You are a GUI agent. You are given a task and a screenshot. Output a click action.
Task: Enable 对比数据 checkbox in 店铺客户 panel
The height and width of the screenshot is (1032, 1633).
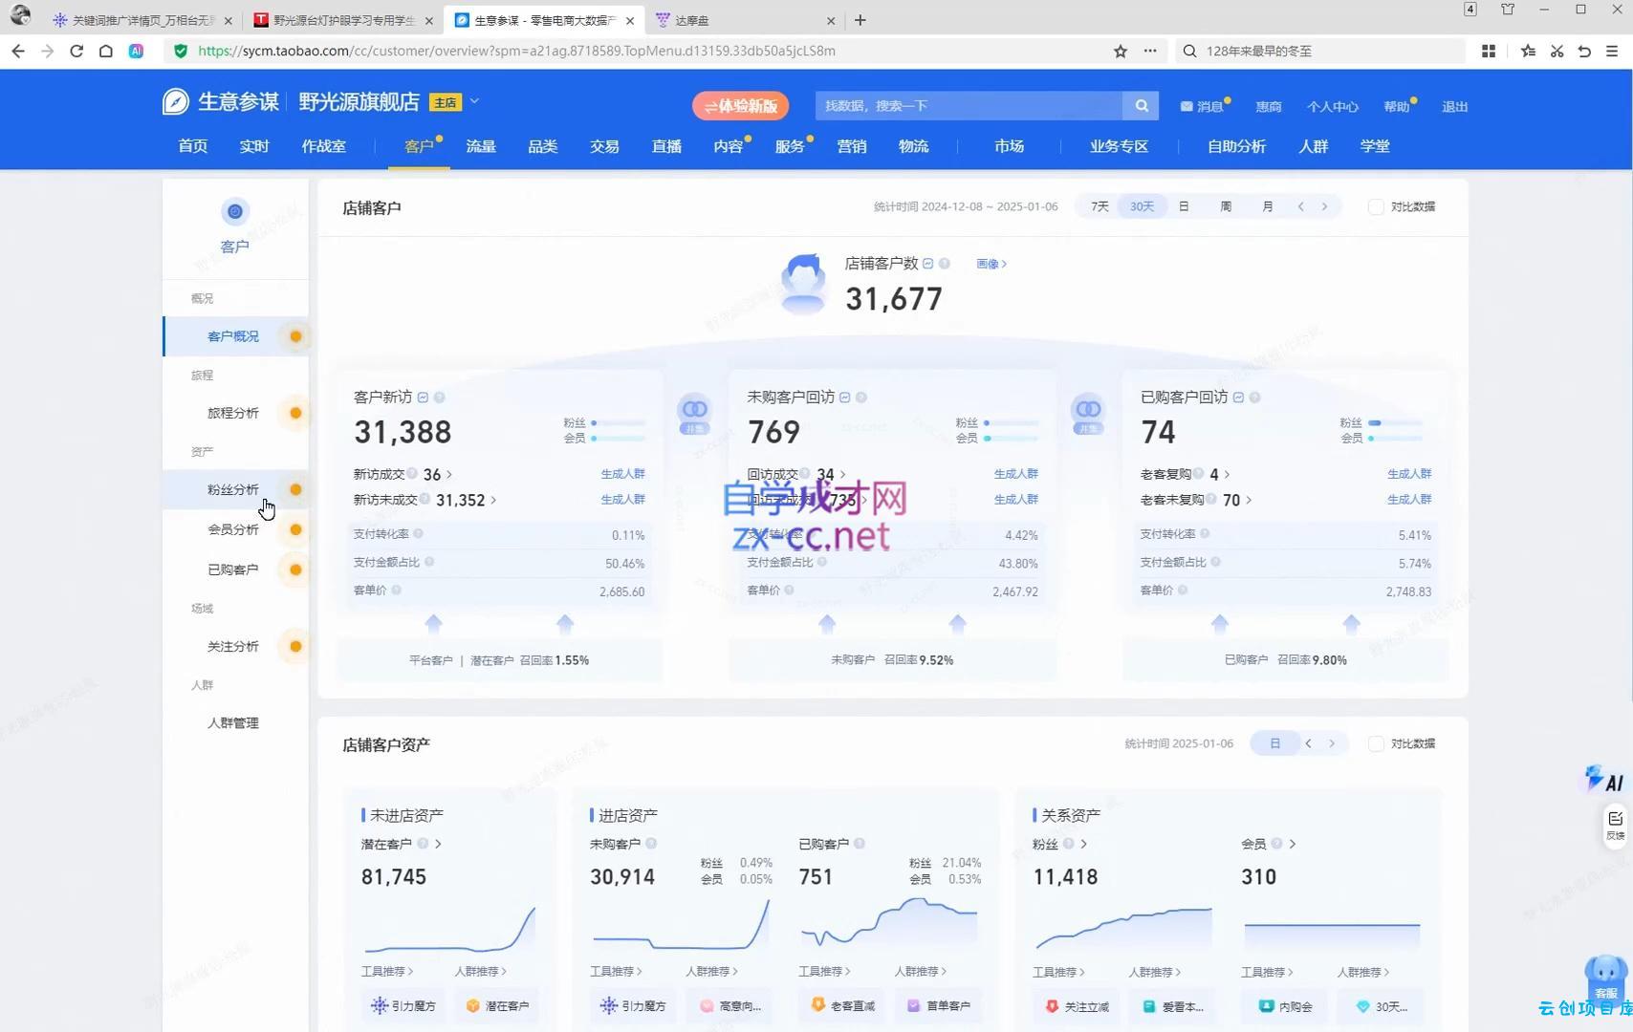[1376, 207]
